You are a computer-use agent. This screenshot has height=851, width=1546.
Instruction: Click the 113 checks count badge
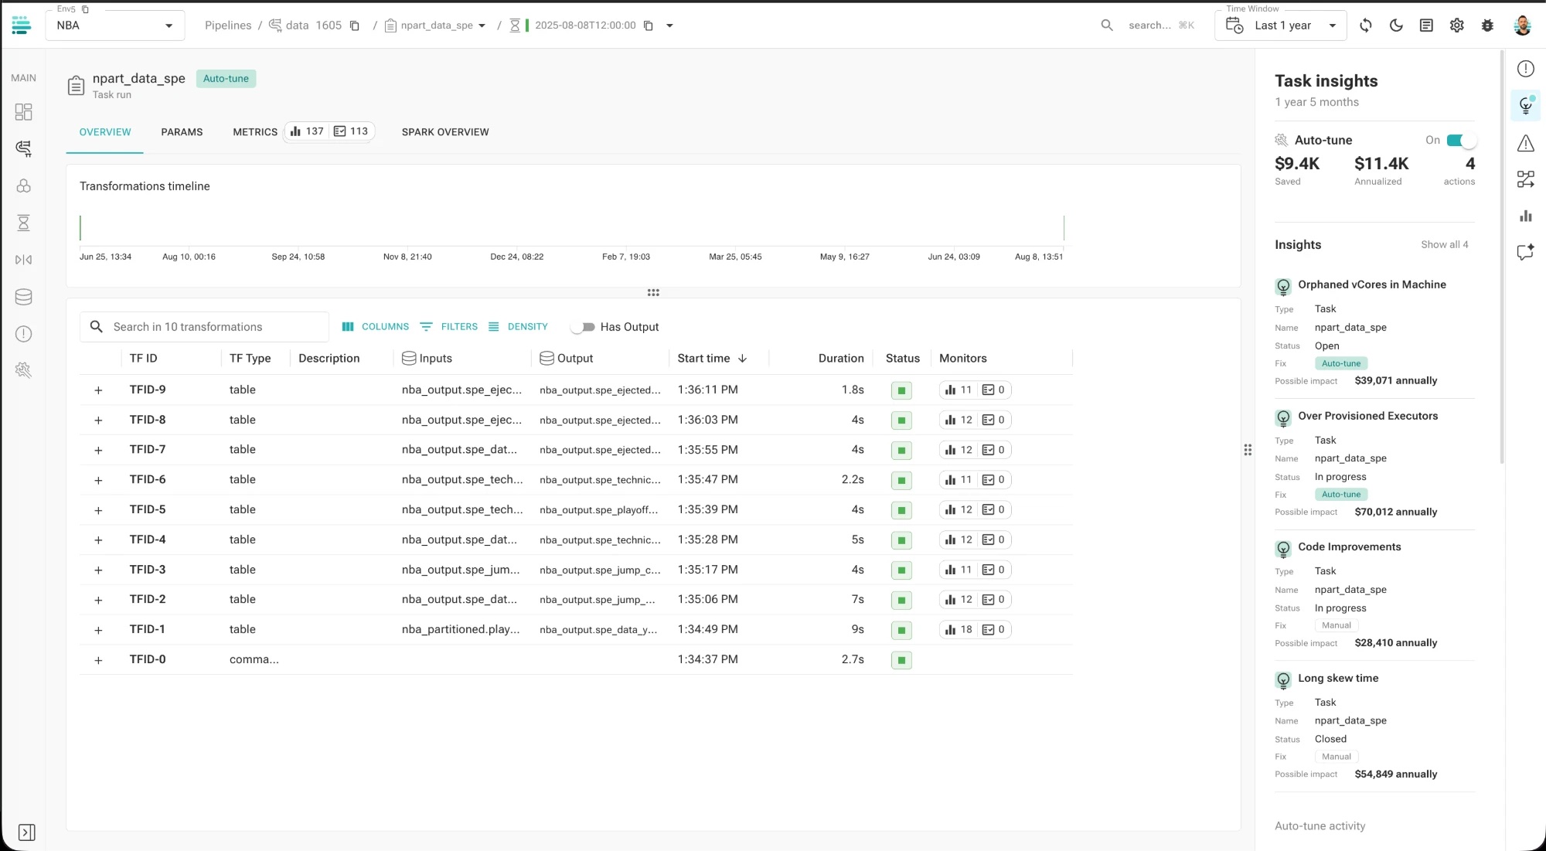click(x=351, y=131)
